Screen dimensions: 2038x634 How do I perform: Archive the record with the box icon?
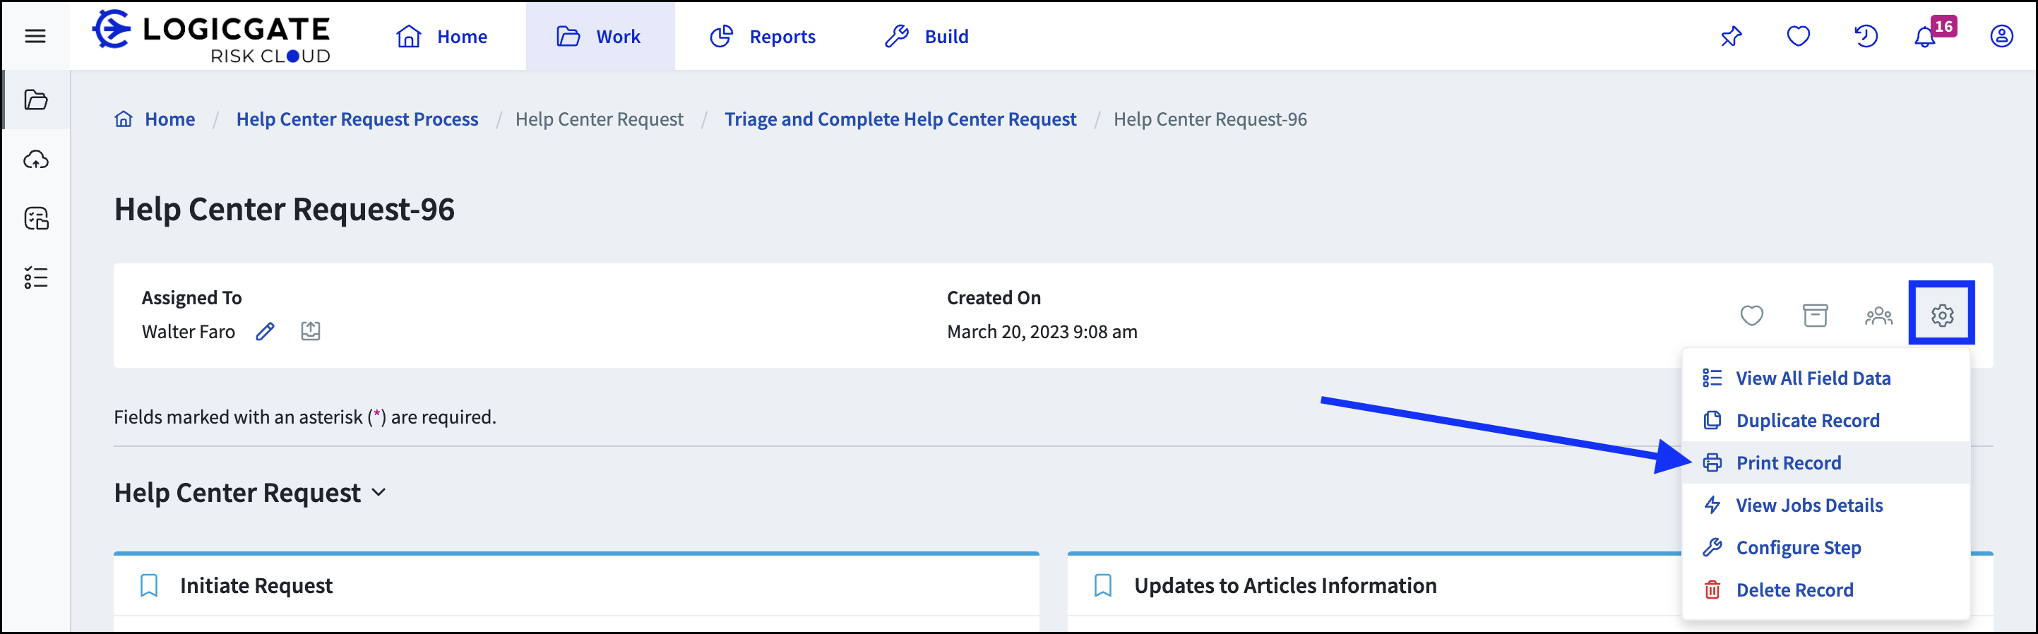click(1815, 315)
